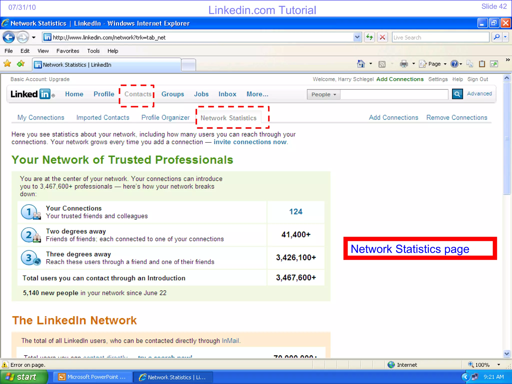Screen dimensions: 512x384
Task: Open the search provider dropdown arrow
Action: point(505,37)
